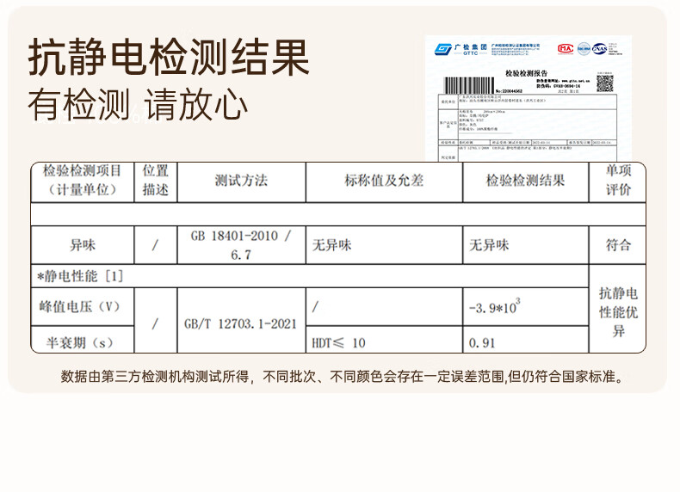Click the slash in 峰值电压 nominal value cell
680x492 pixels.
coord(315,307)
